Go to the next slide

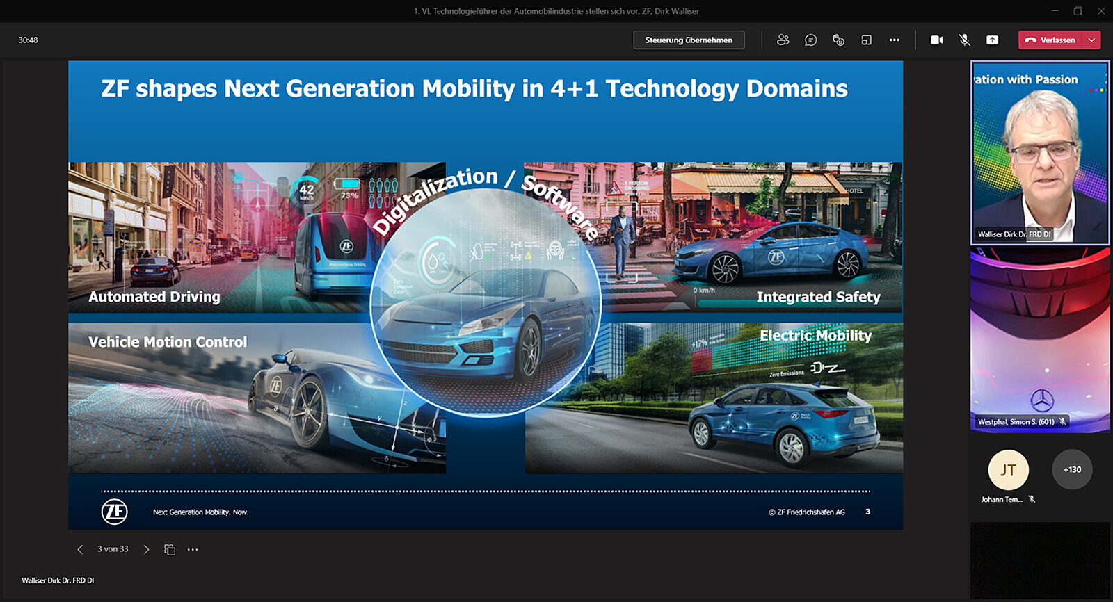(146, 549)
